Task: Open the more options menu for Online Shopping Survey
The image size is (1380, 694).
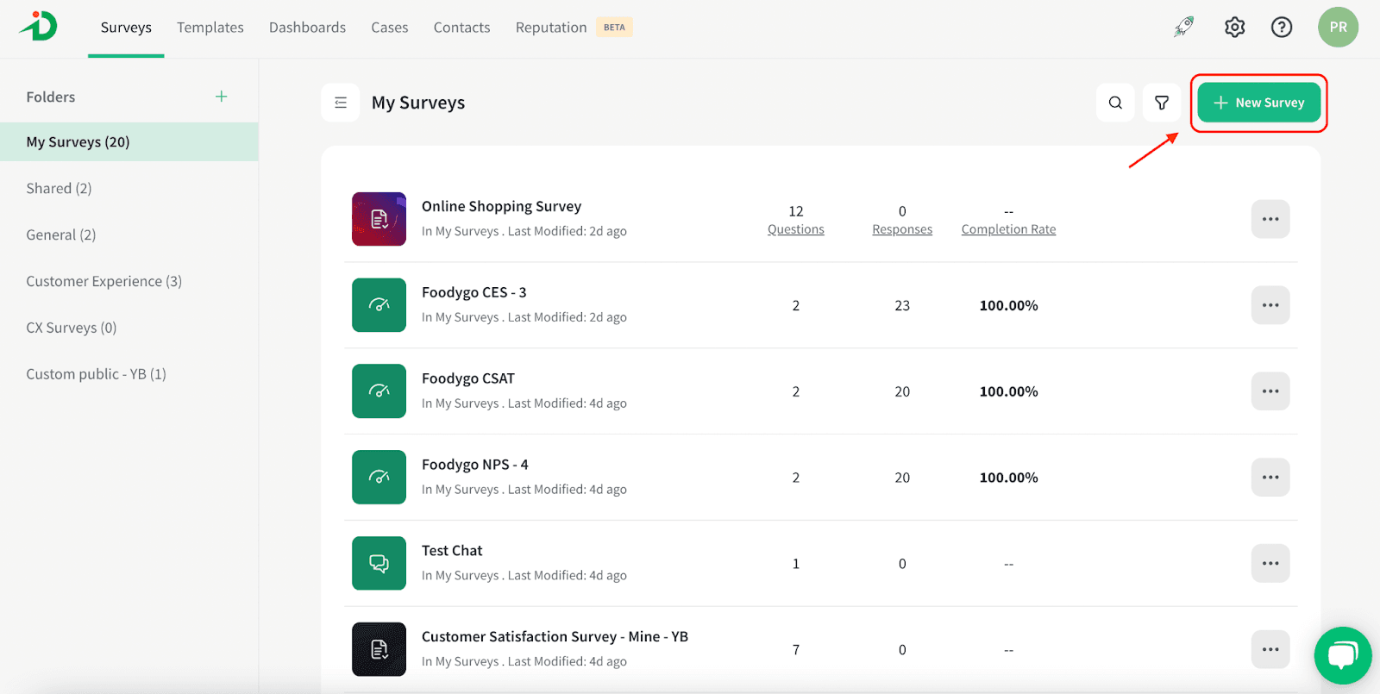Action: (x=1270, y=219)
